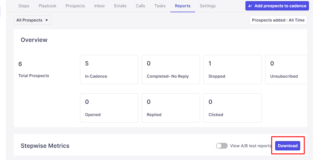
Task: Select the Emails tab
Action: click(120, 6)
